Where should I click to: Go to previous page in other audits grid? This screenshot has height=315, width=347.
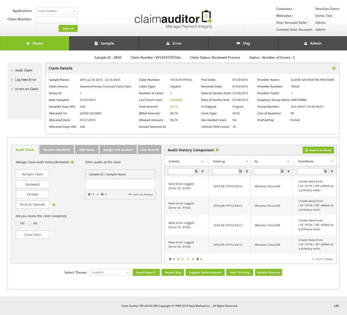[93, 194]
